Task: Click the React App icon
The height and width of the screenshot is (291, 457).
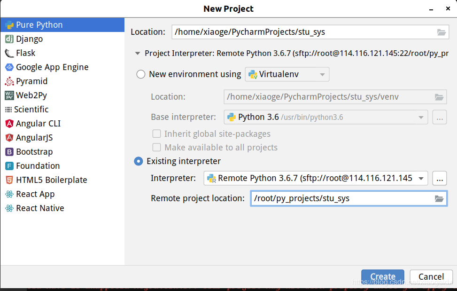Action: (9, 194)
